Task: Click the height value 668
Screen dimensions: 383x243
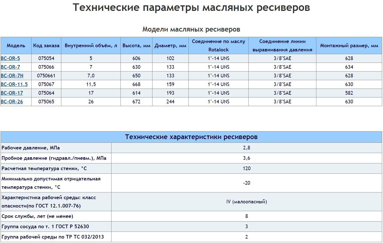Action: click(136, 84)
